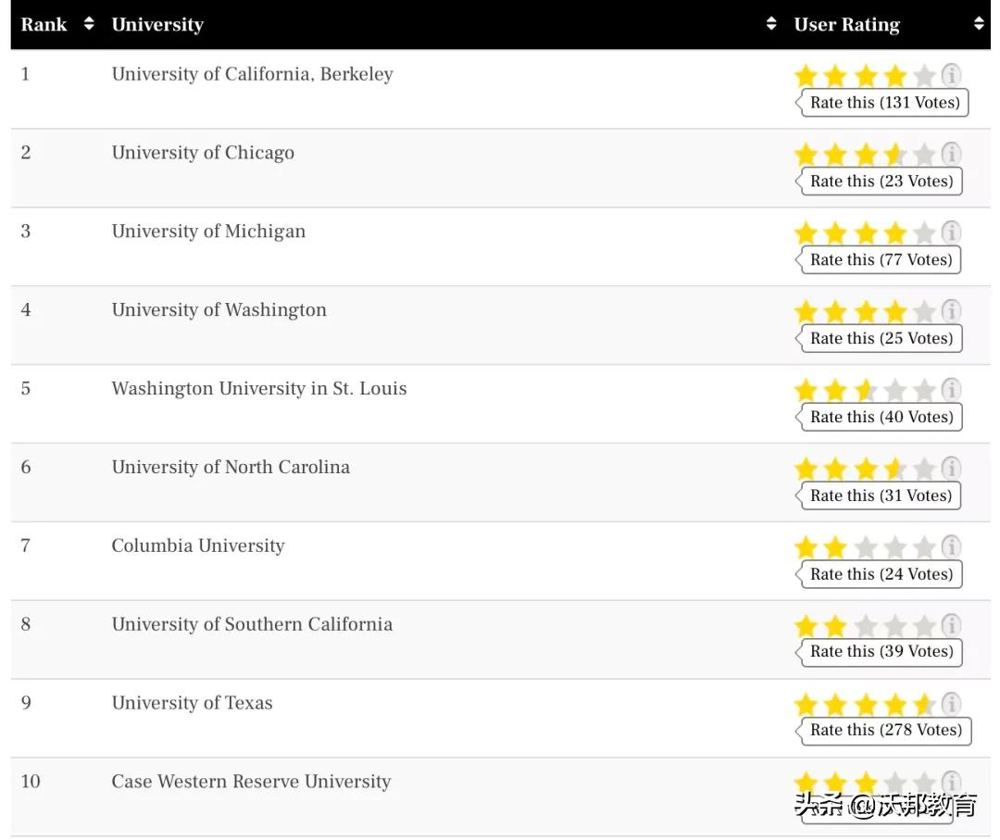This screenshot has height=840, width=1000.
Task: Sort by University column arrows
Action: click(771, 24)
